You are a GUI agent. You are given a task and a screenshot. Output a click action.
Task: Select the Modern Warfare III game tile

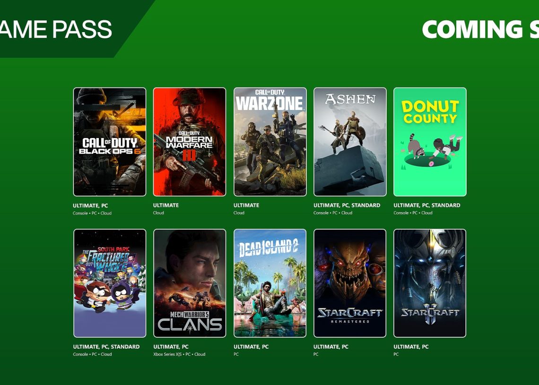coord(190,142)
